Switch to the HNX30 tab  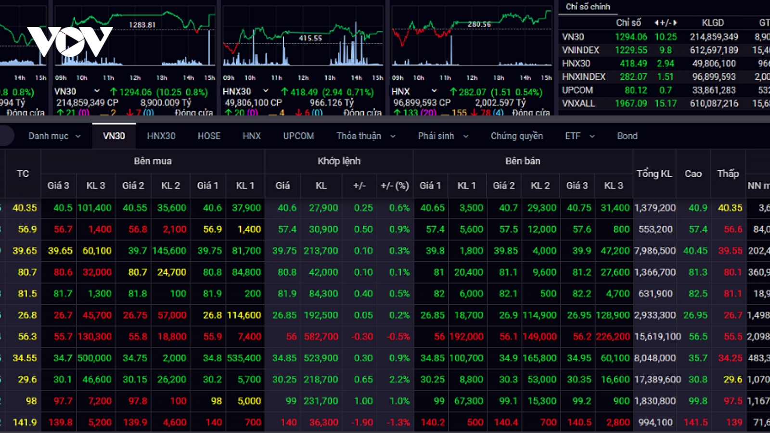(x=161, y=136)
